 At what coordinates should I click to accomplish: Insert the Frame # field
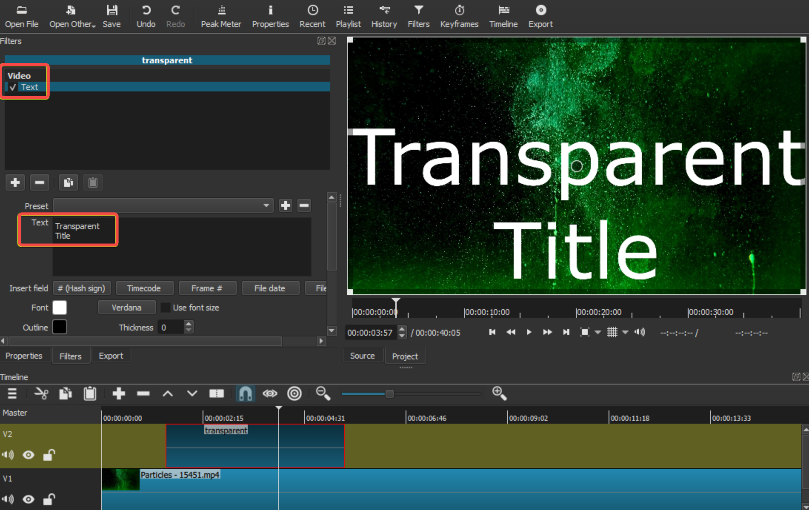[207, 288]
